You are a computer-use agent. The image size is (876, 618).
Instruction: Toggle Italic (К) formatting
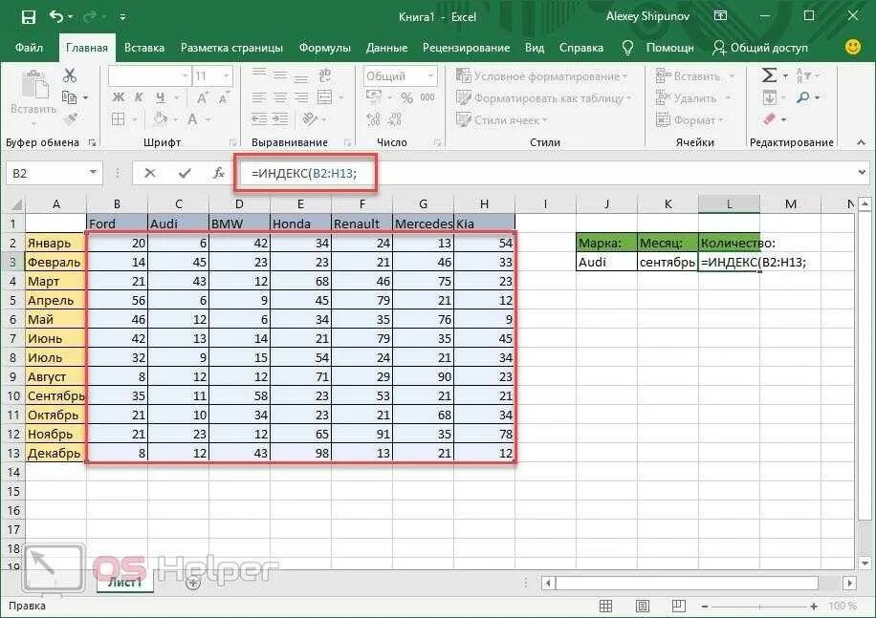click(x=139, y=97)
